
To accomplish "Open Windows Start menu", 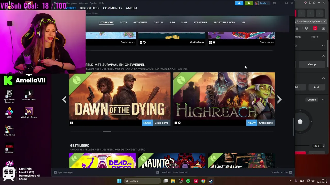I will (x=119, y=181).
